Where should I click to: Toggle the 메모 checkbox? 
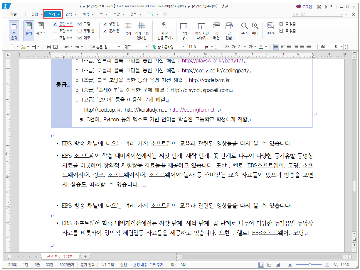pyautogui.click(x=80, y=38)
